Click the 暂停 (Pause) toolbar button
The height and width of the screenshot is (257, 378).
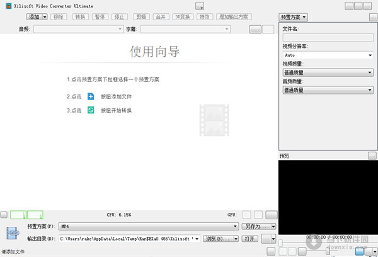click(x=100, y=17)
